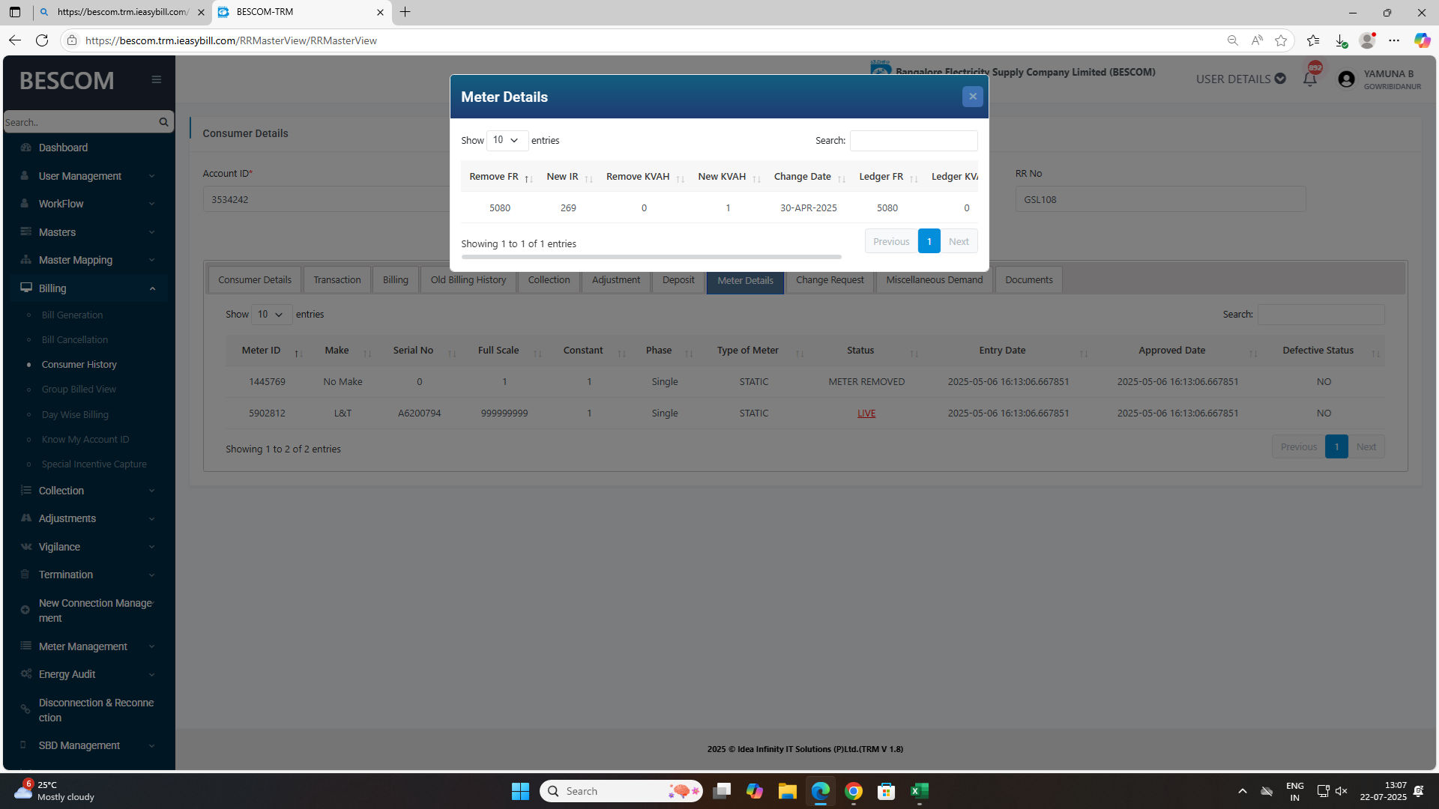Sort dialog table by Remove KVAH
Screen dimensions: 1439x809
644,177
